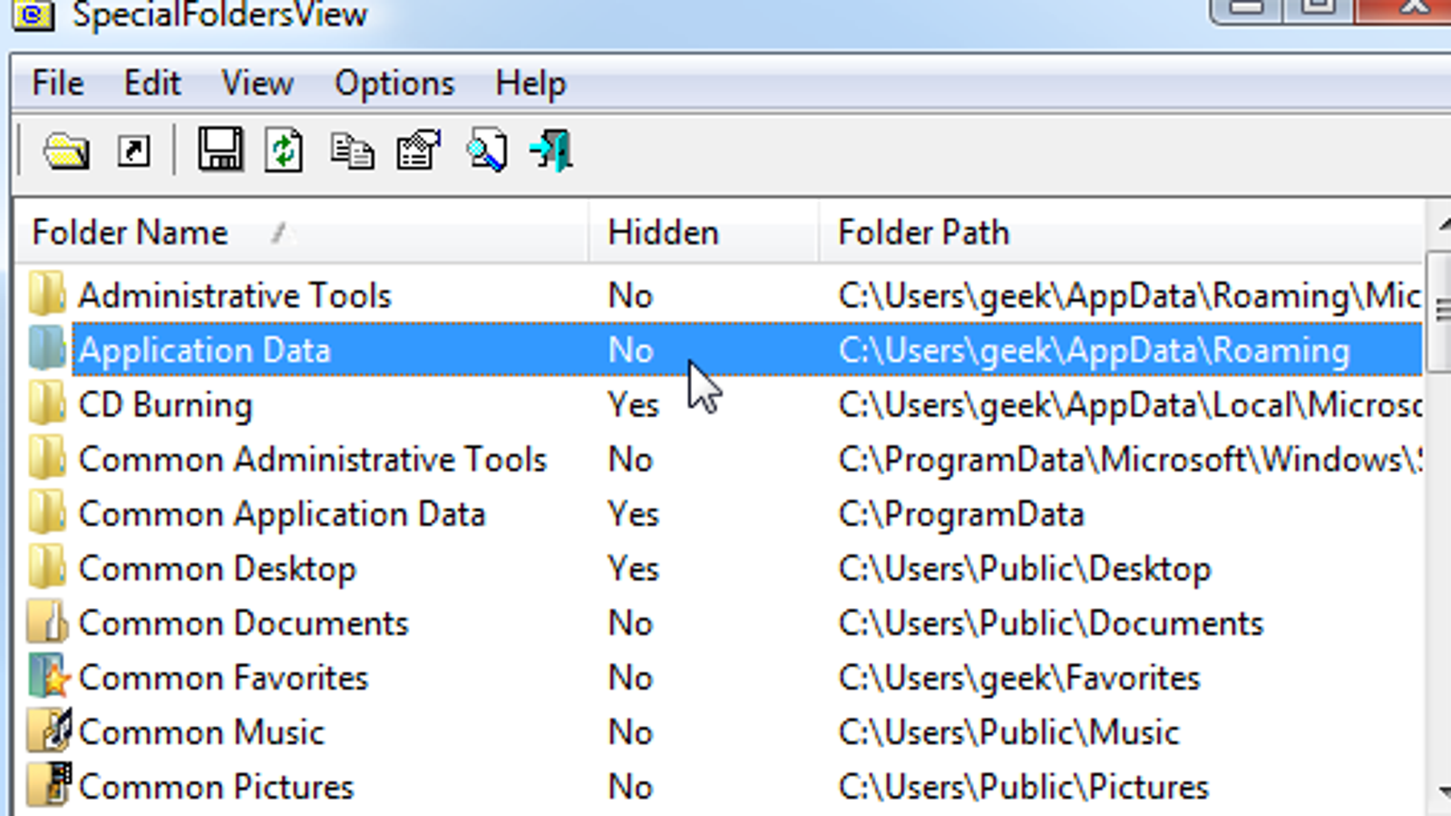This screenshot has height=816, width=1451.
Task: Select the Common Favorites row name
Action: pos(223,678)
